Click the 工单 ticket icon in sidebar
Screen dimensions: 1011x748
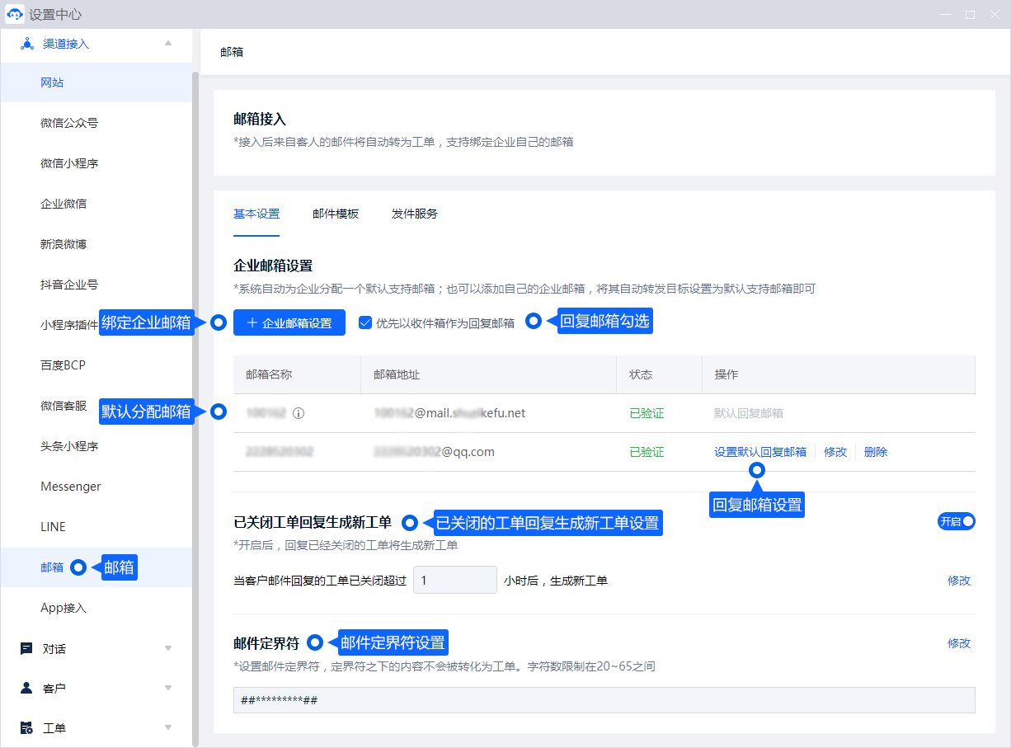click(26, 728)
